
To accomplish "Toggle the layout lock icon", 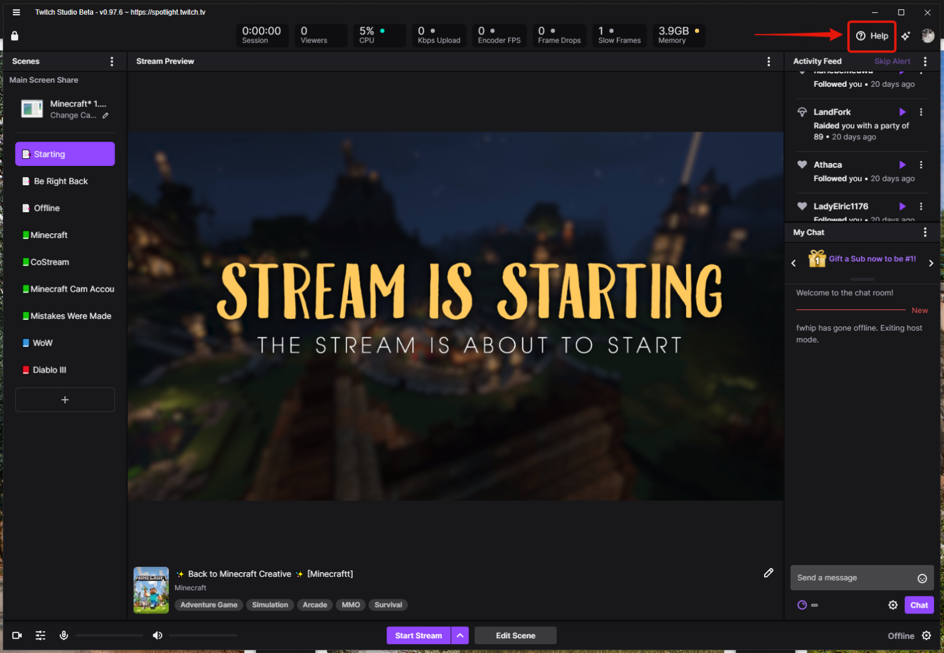I will click(x=15, y=36).
